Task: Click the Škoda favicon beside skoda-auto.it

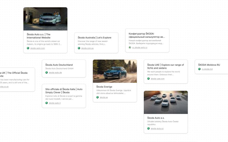Action: click(47, 103)
